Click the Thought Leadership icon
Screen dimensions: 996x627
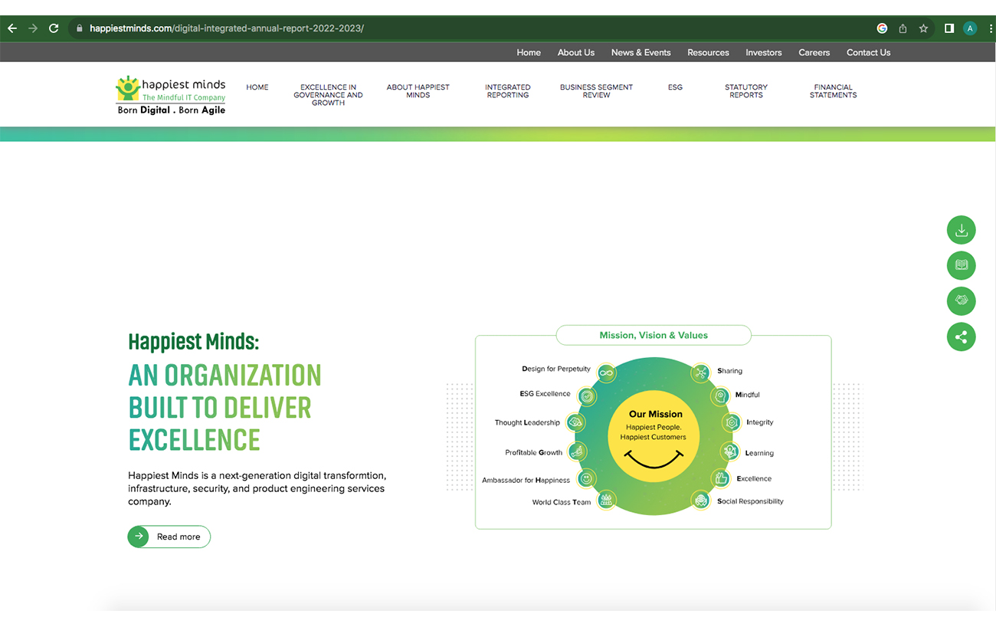point(575,422)
